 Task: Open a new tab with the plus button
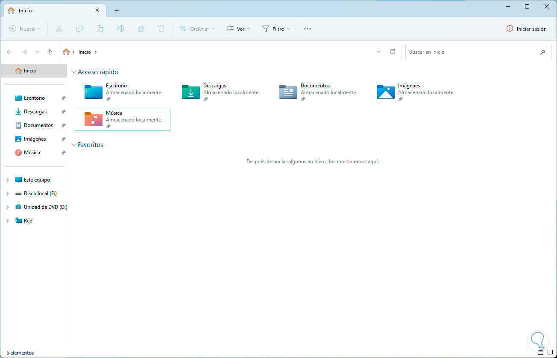pyautogui.click(x=117, y=10)
